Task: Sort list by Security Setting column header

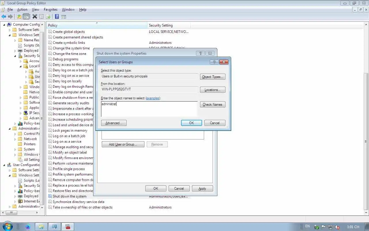Action: (x=169, y=25)
